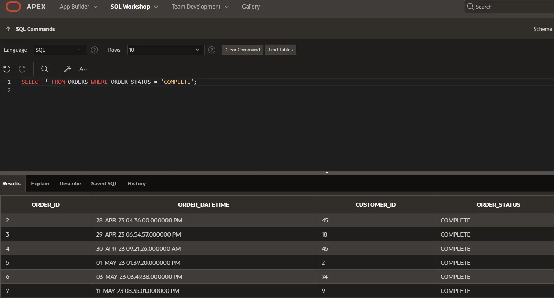The height and width of the screenshot is (298, 554).
Task: Expand the SQL Workshop menu
Action: click(134, 7)
